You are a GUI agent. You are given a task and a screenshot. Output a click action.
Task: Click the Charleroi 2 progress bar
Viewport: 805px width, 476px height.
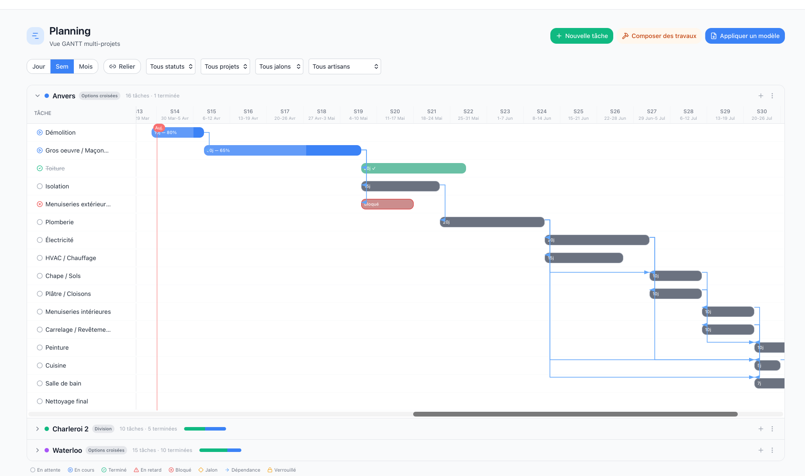click(204, 429)
